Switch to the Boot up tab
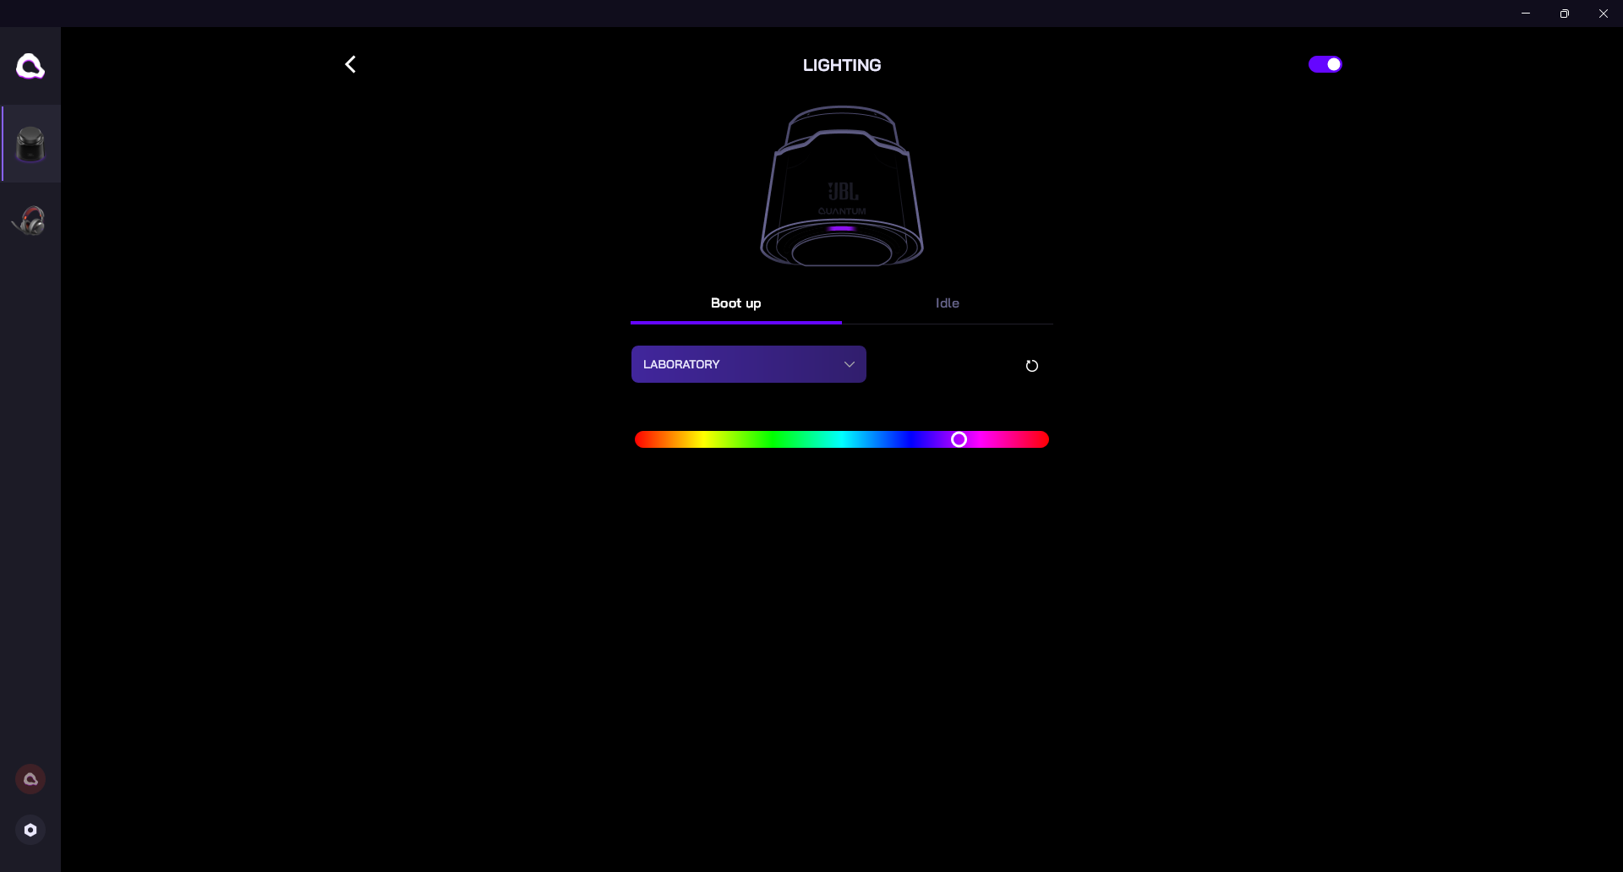Screen dimensions: 1623x872 [x=736, y=303]
